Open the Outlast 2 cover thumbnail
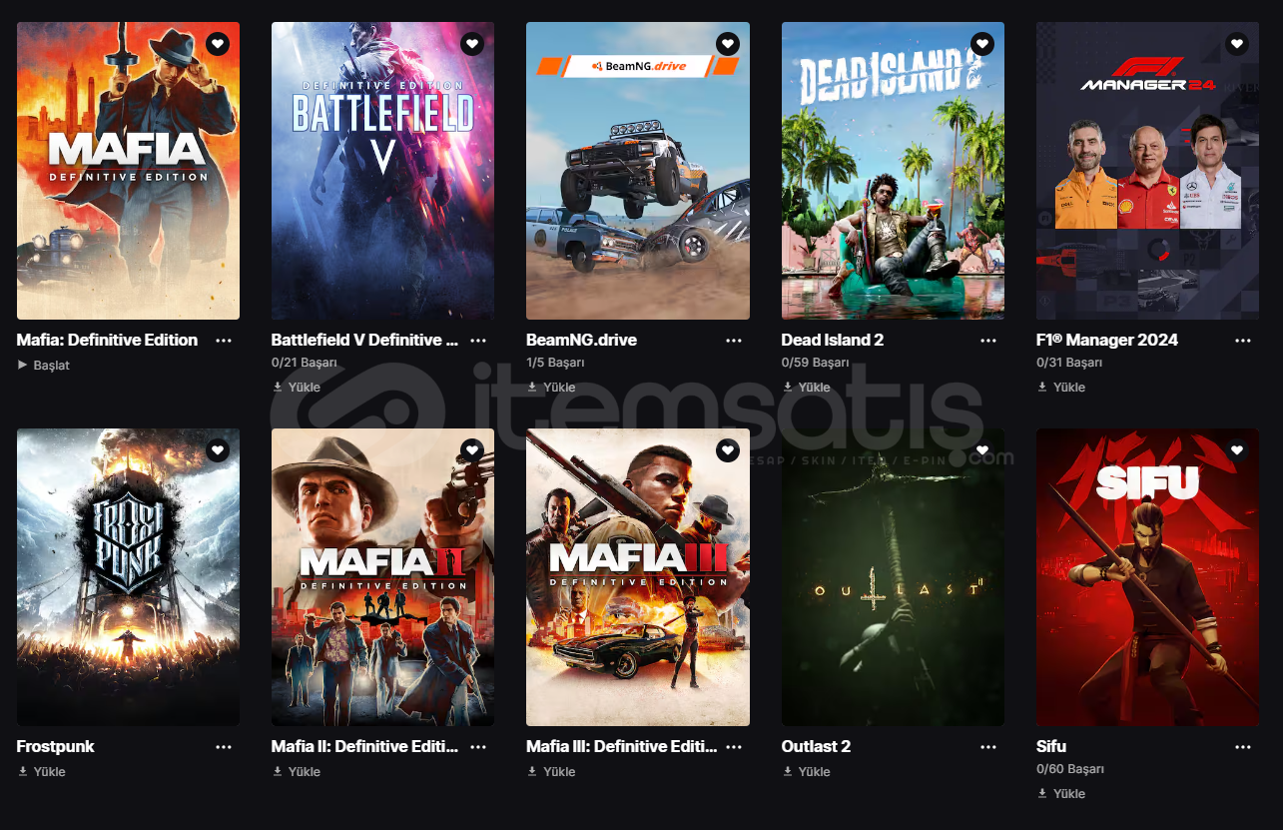The height and width of the screenshot is (830, 1283). tap(893, 577)
